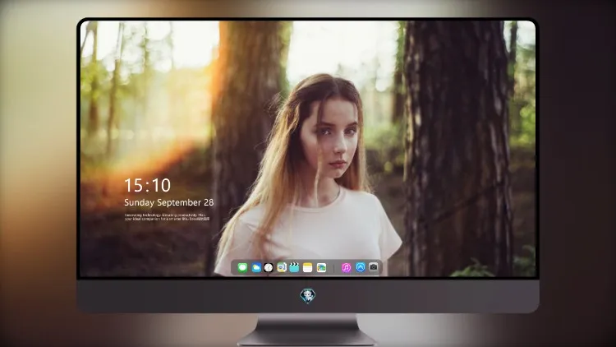Launch the clapperboard video app
616x347 pixels.
click(294, 268)
